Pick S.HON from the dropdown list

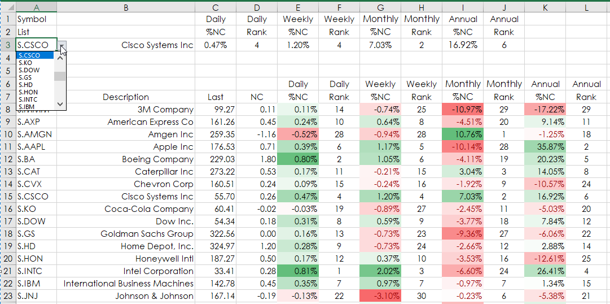(x=35, y=92)
